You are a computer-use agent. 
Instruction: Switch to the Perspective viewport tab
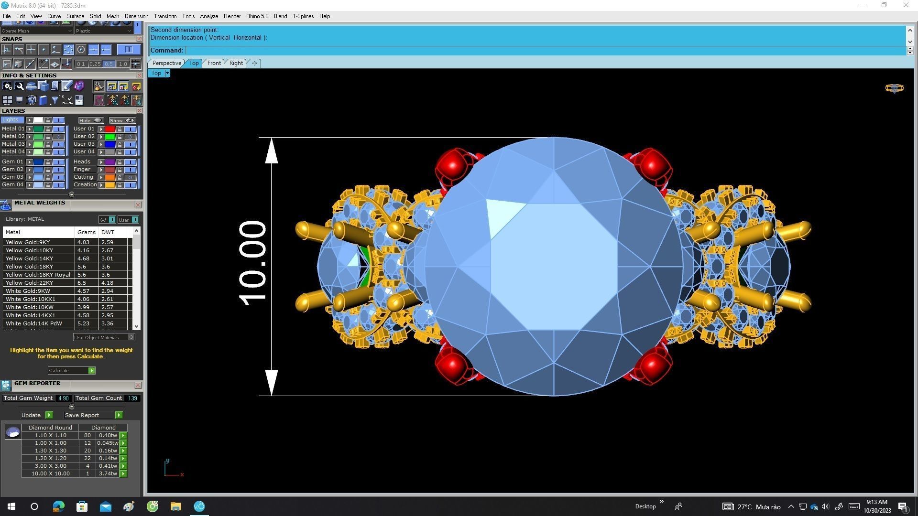tap(166, 63)
